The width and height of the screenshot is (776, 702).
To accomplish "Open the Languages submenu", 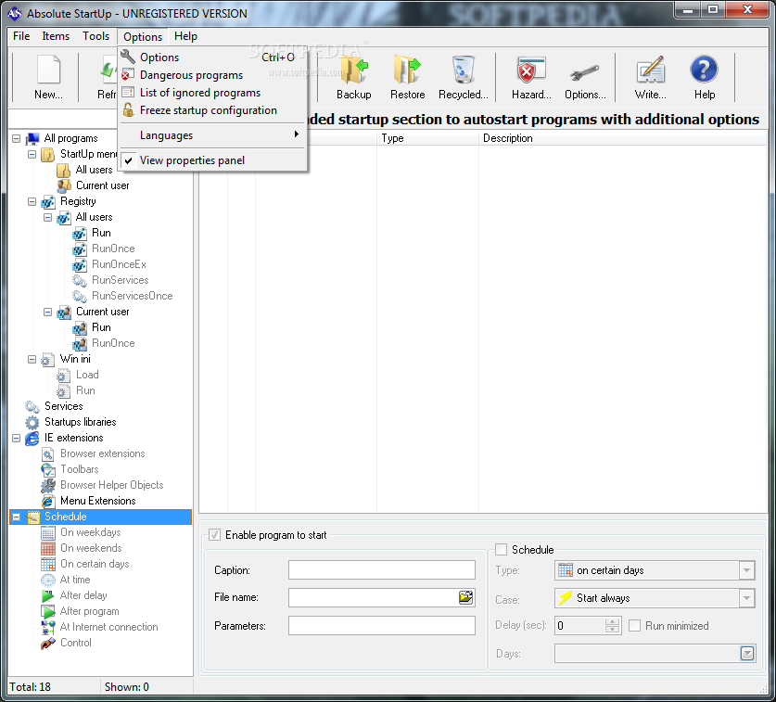I will tap(213, 135).
